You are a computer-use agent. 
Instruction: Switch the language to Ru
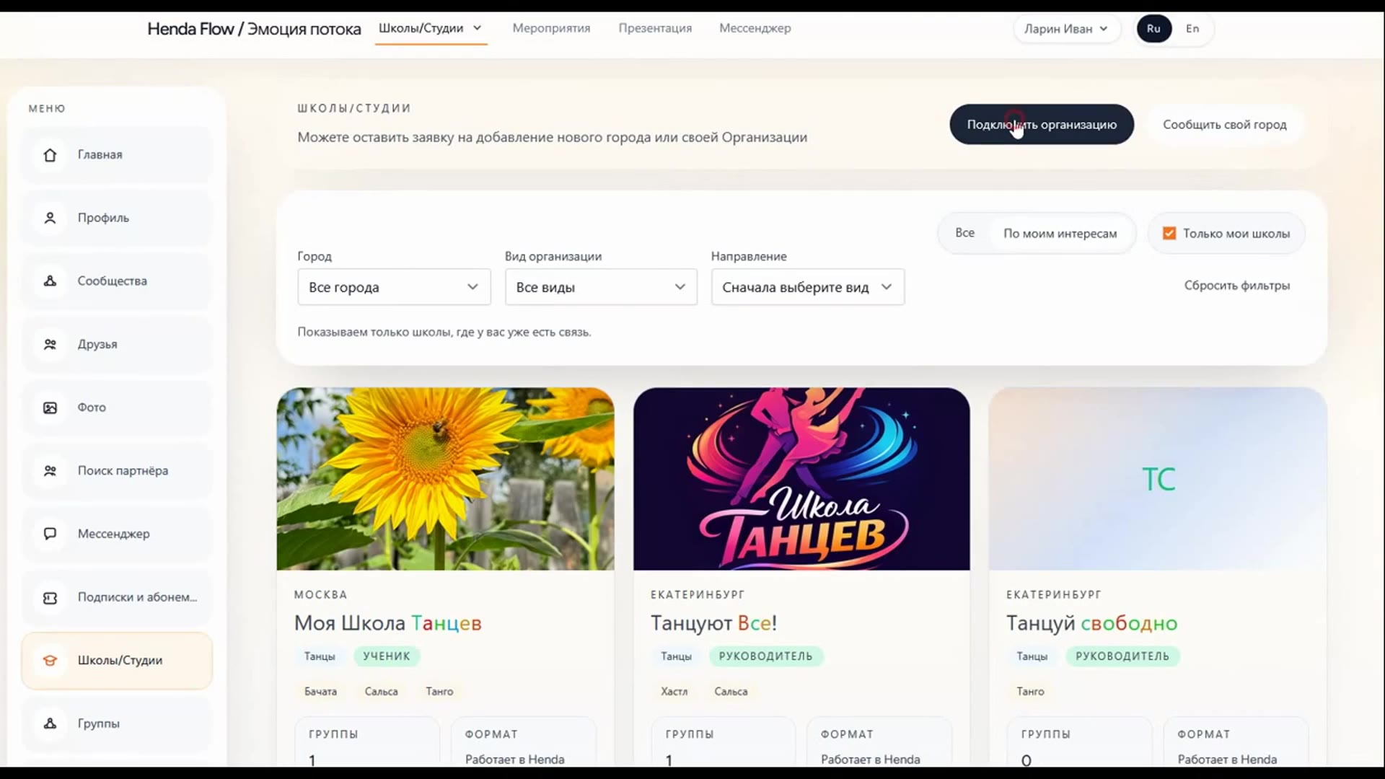pyautogui.click(x=1153, y=29)
